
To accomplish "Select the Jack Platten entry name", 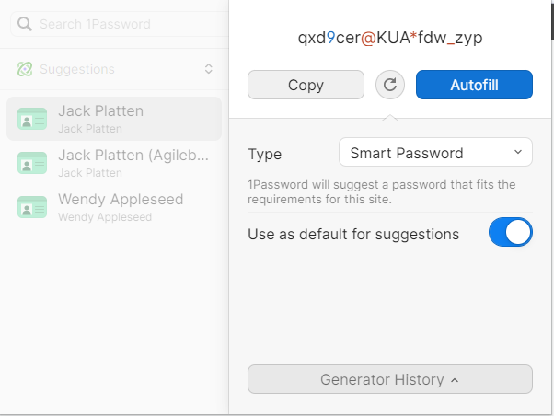I will 100,111.
